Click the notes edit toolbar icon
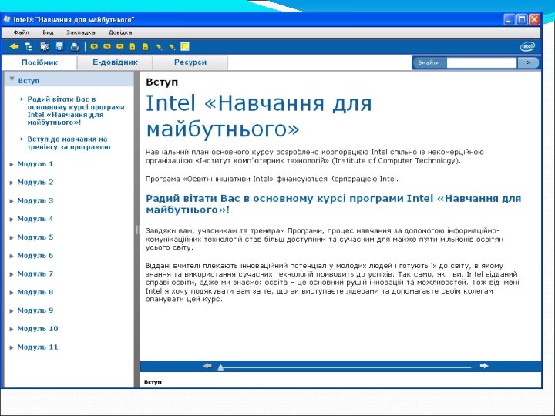The width and height of the screenshot is (555, 416). 45,46
